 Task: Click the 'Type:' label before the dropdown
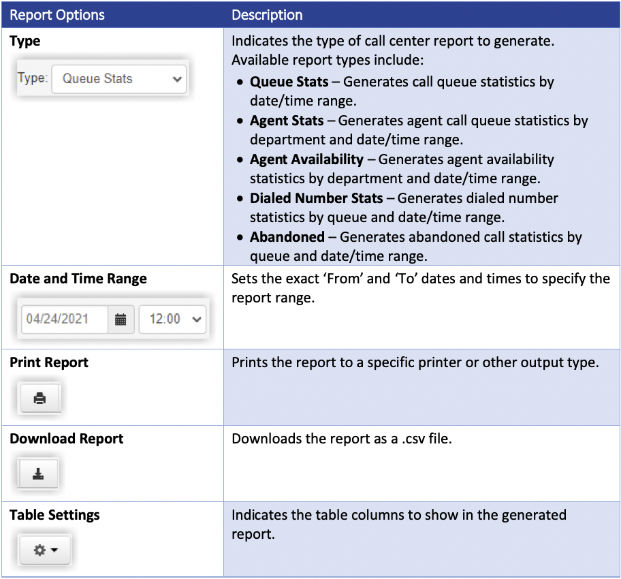[32, 78]
